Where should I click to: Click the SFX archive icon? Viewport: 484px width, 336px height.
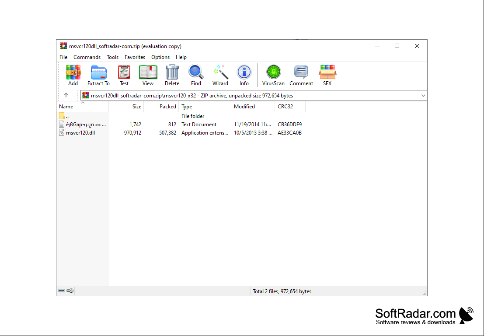pos(327,72)
